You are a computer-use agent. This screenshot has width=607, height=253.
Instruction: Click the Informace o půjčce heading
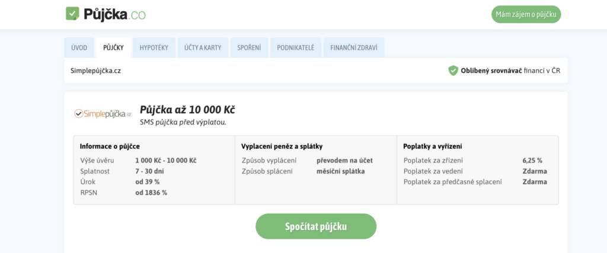coord(110,146)
